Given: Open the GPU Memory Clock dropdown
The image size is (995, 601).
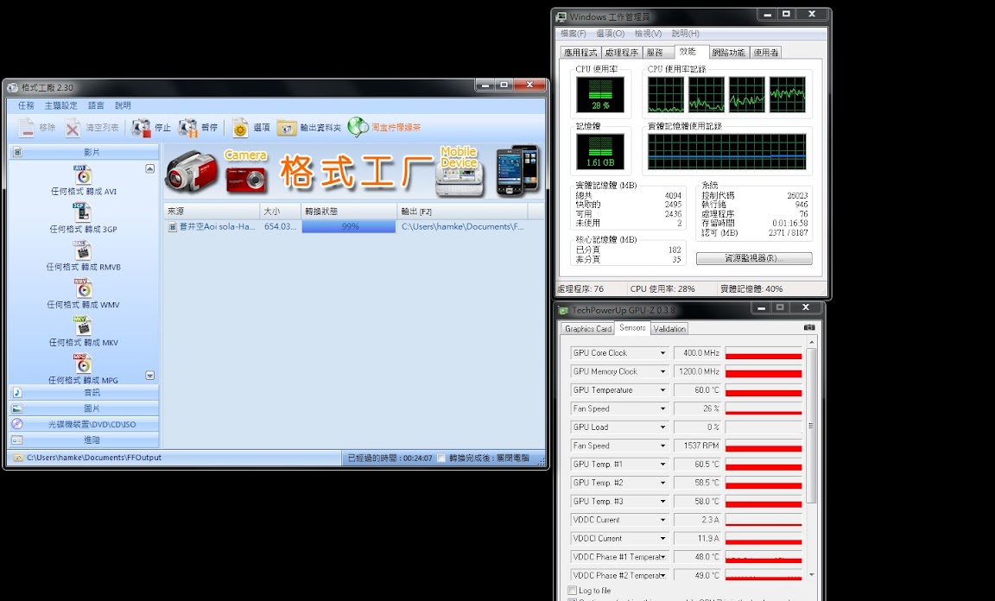Looking at the screenshot, I should point(662,371).
